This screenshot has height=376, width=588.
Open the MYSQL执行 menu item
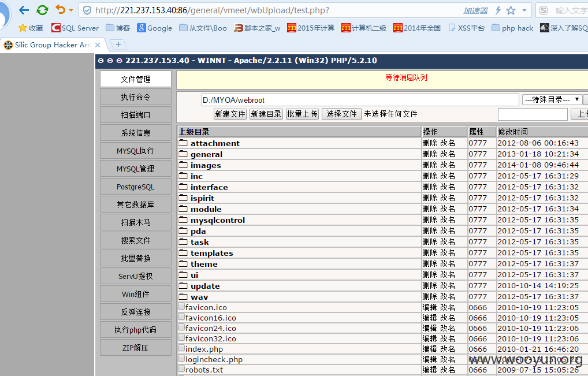(136, 151)
